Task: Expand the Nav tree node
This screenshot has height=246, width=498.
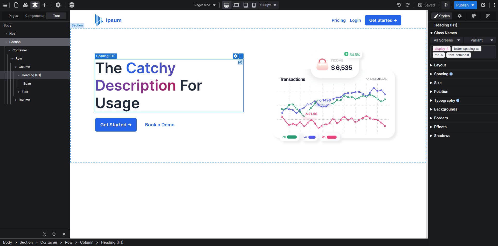Action: pos(6,34)
